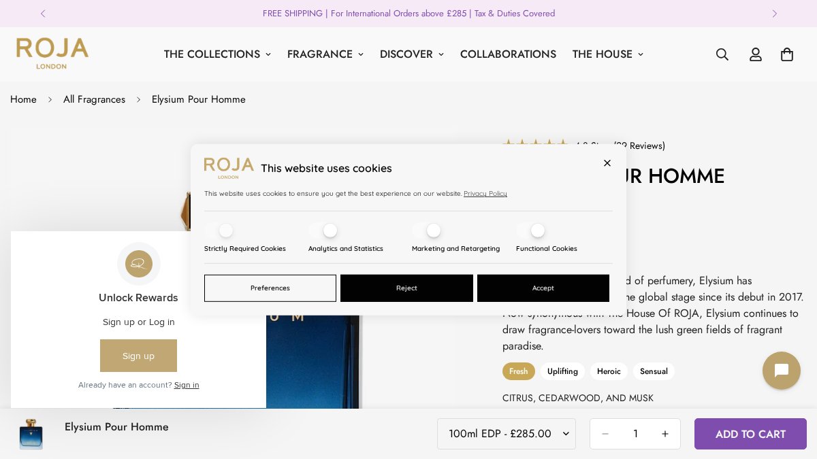Open the 100ml EDP size dropdown
The image size is (817, 459).
[507, 434]
